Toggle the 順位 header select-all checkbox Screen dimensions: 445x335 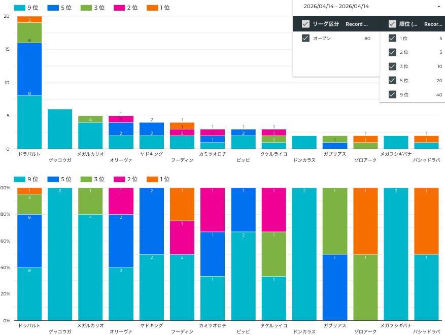point(392,24)
